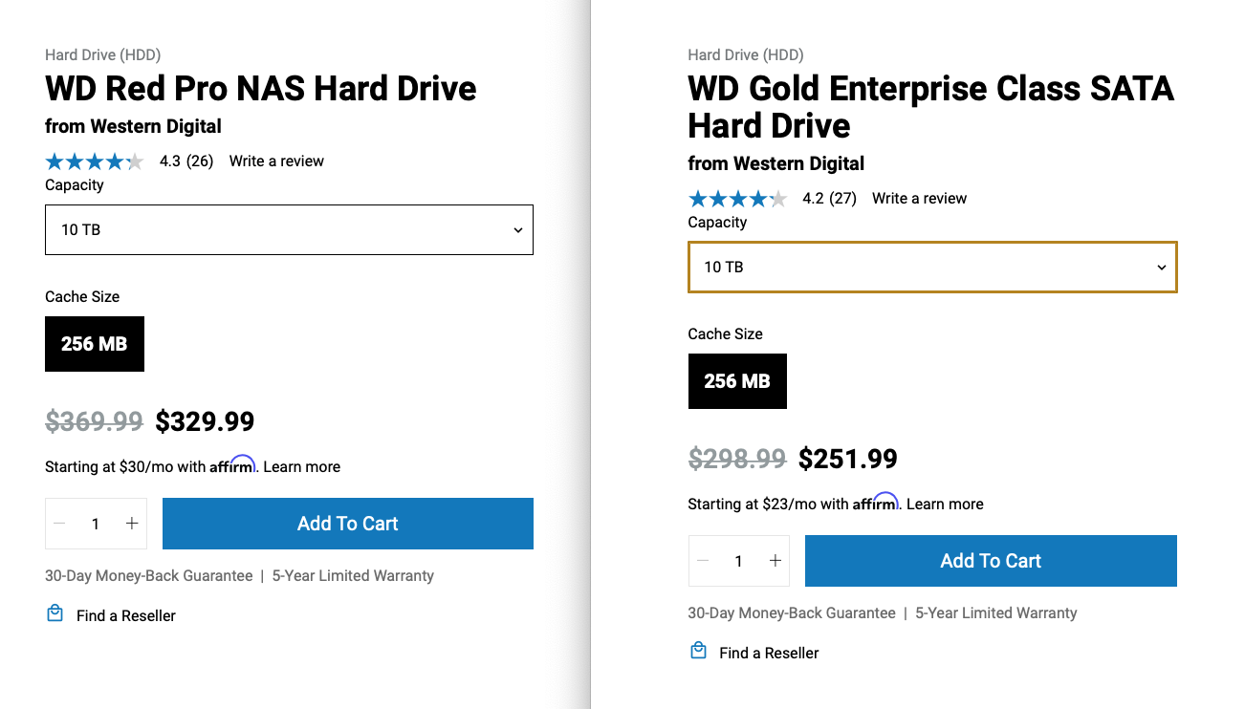The image size is (1245, 709).
Task: Click the WD Gold star rating
Action: click(x=737, y=199)
